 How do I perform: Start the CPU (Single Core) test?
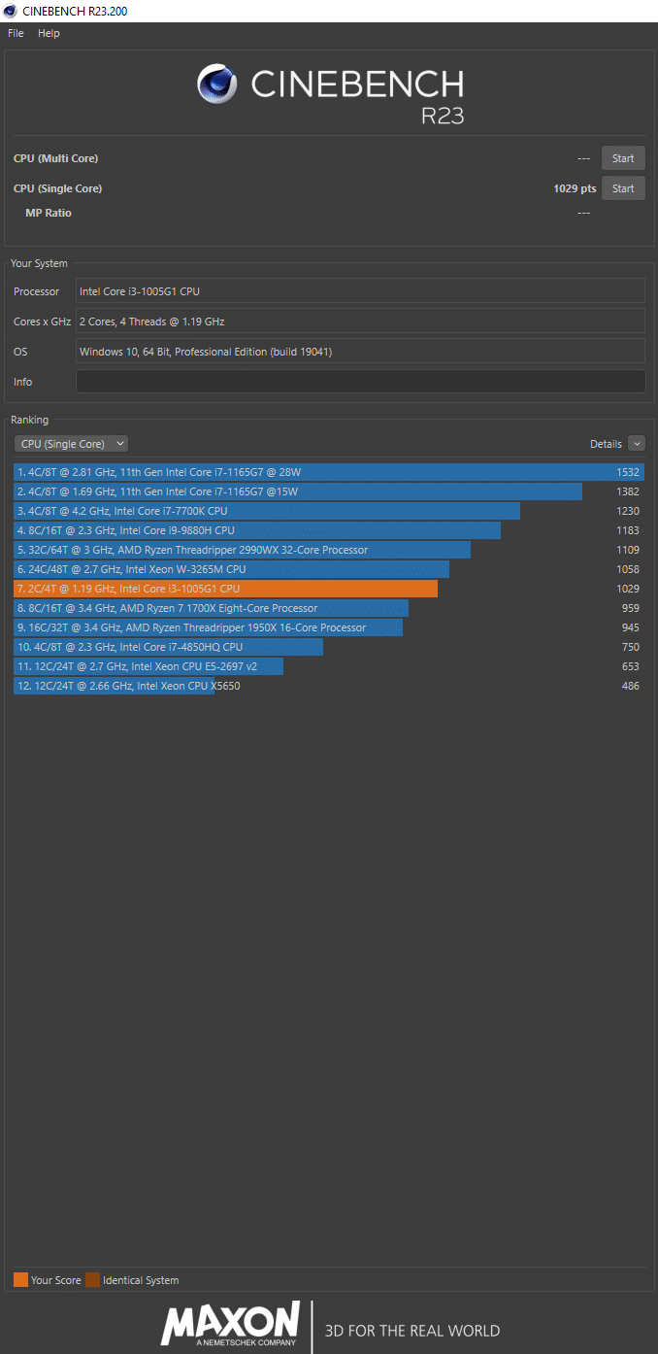623,188
